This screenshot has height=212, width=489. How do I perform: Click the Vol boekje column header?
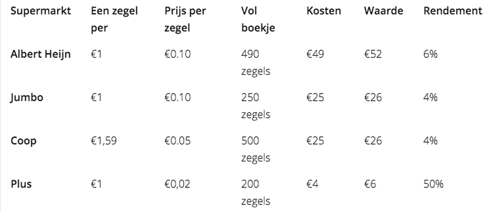[x=258, y=19]
